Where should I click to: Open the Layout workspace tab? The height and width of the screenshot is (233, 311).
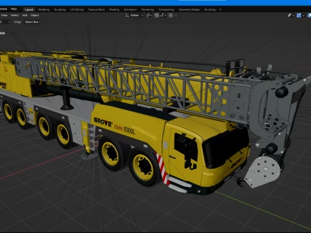click(29, 10)
